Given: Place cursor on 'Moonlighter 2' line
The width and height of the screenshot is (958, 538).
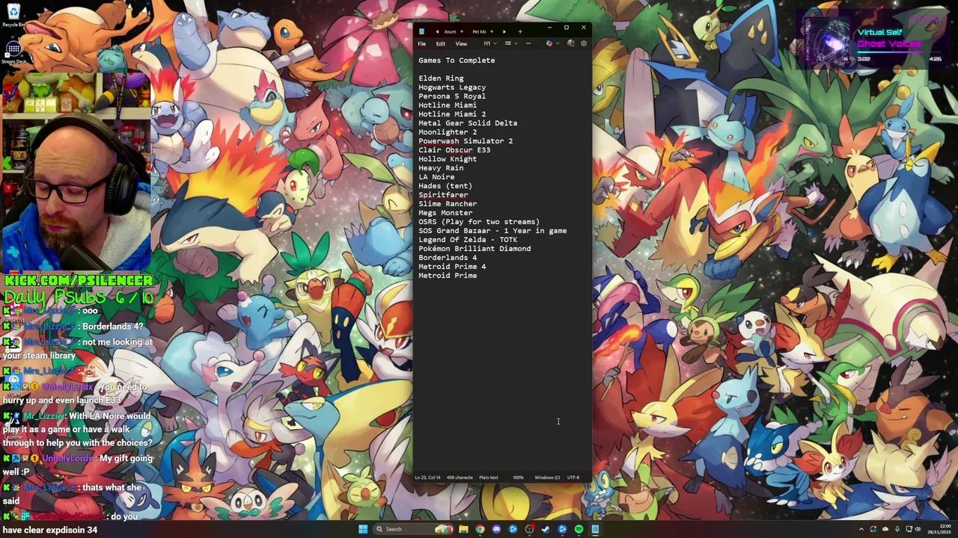Looking at the screenshot, I should pyautogui.click(x=448, y=132).
